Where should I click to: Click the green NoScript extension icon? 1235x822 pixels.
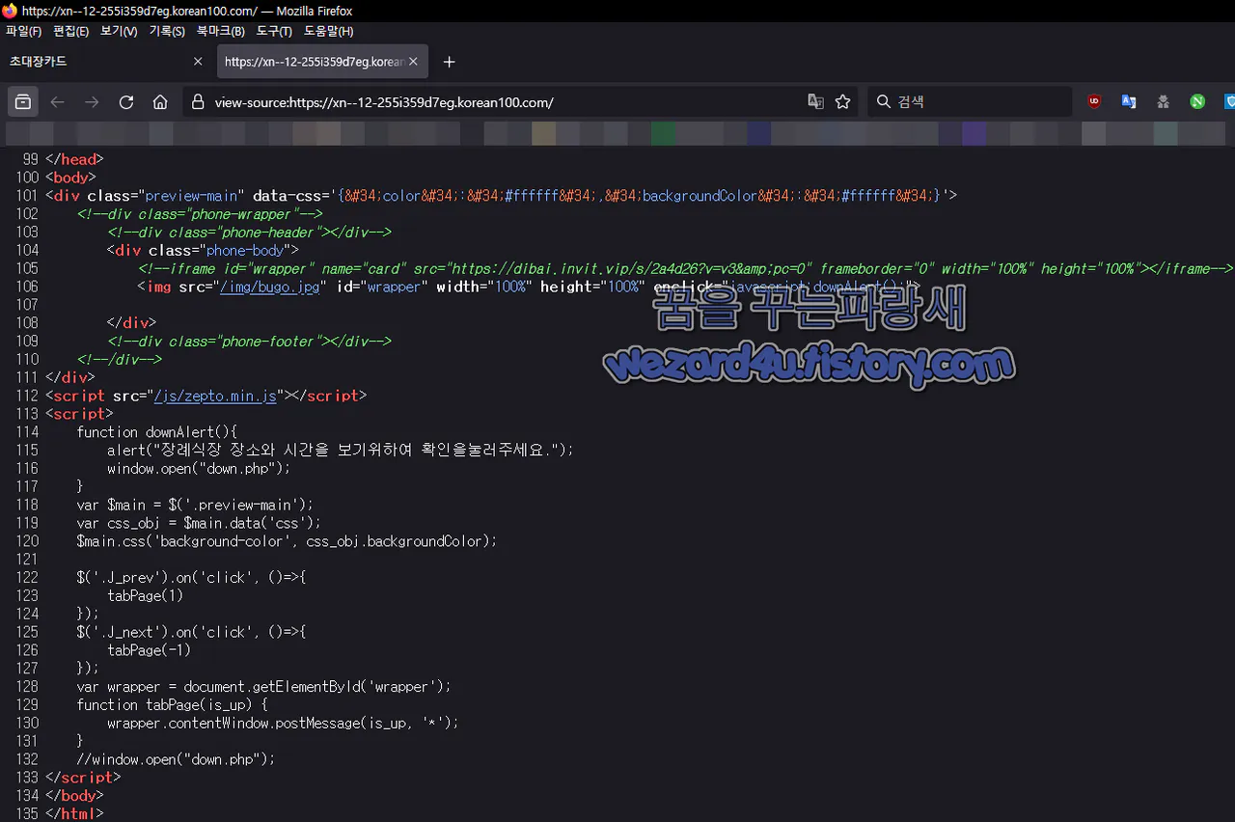point(1197,101)
